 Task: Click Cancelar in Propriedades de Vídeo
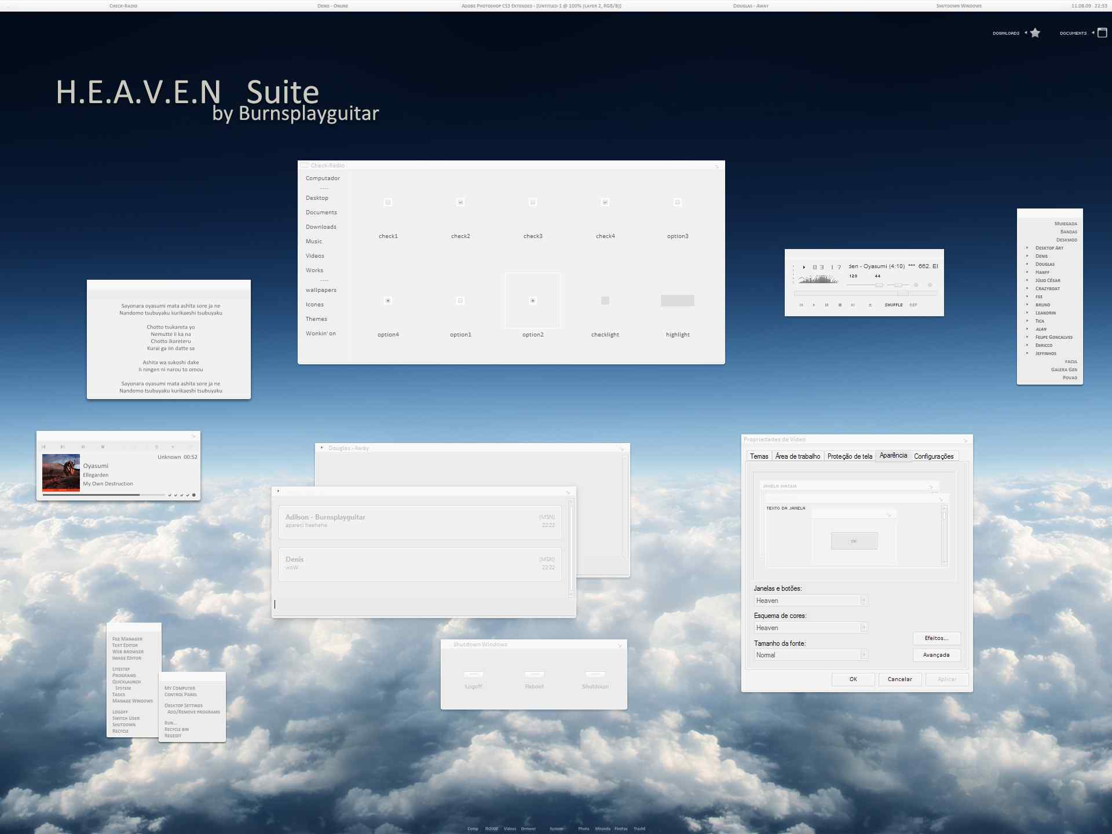click(x=900, y=679)
